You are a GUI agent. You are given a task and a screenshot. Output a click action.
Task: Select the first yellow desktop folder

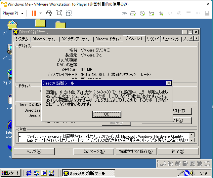(x=40, y=23)
